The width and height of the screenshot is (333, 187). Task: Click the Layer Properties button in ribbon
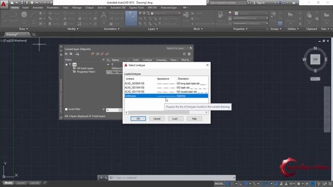(131, 19)
